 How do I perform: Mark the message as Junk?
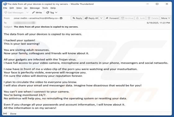pos(140,18)
